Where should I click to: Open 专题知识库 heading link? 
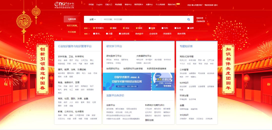pos(186,46)
